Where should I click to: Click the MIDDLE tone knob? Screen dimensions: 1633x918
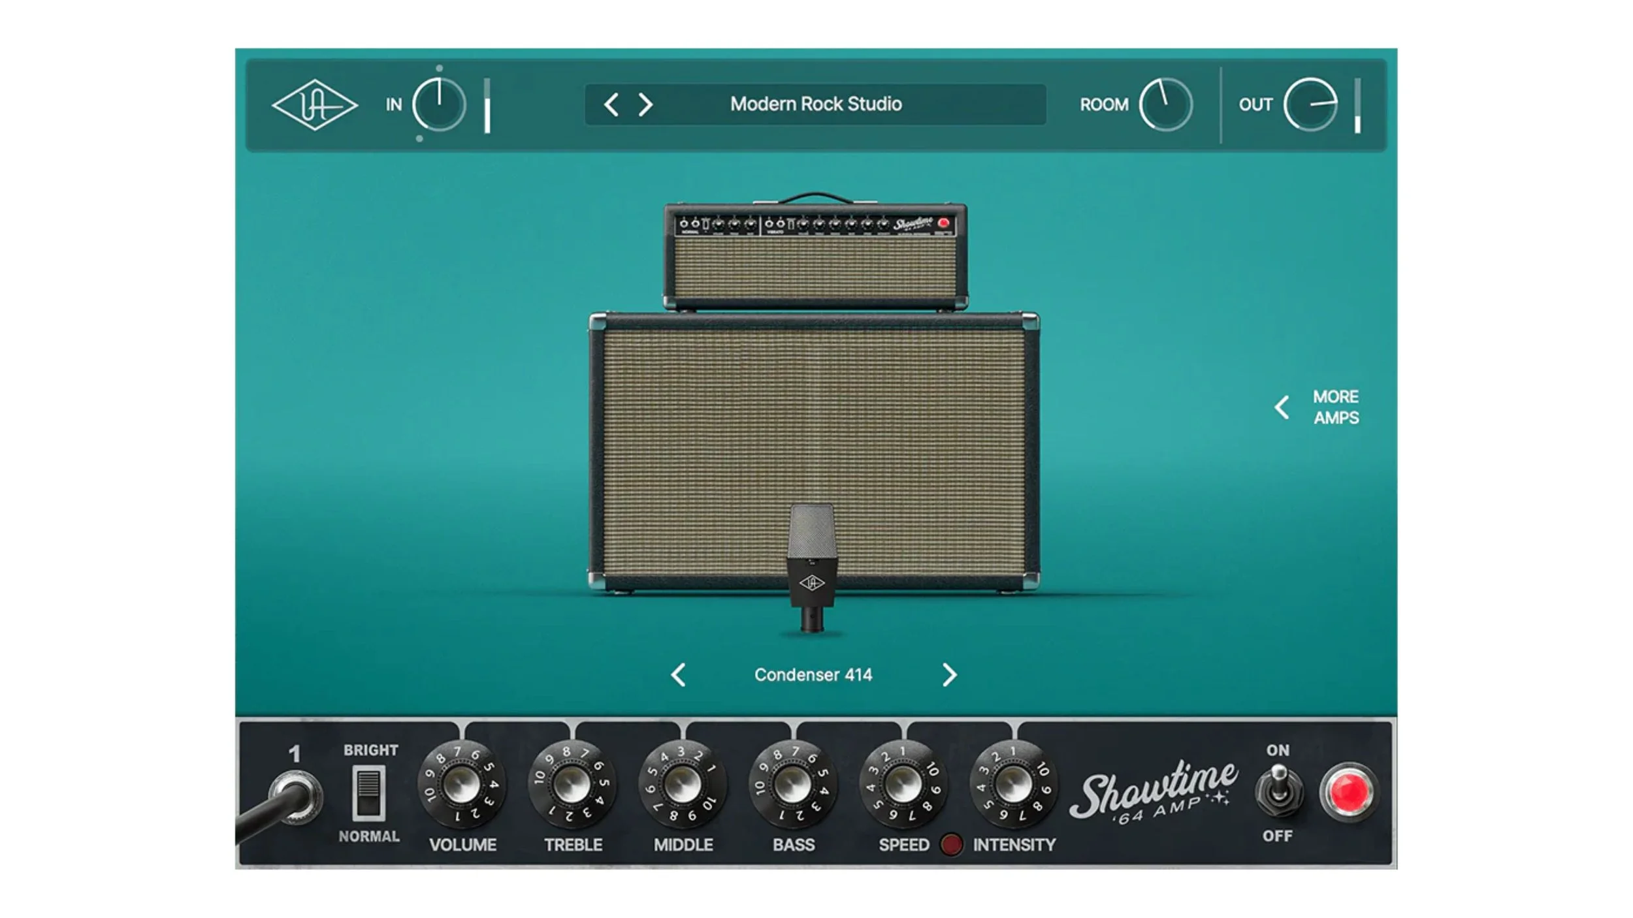point(683,784)
